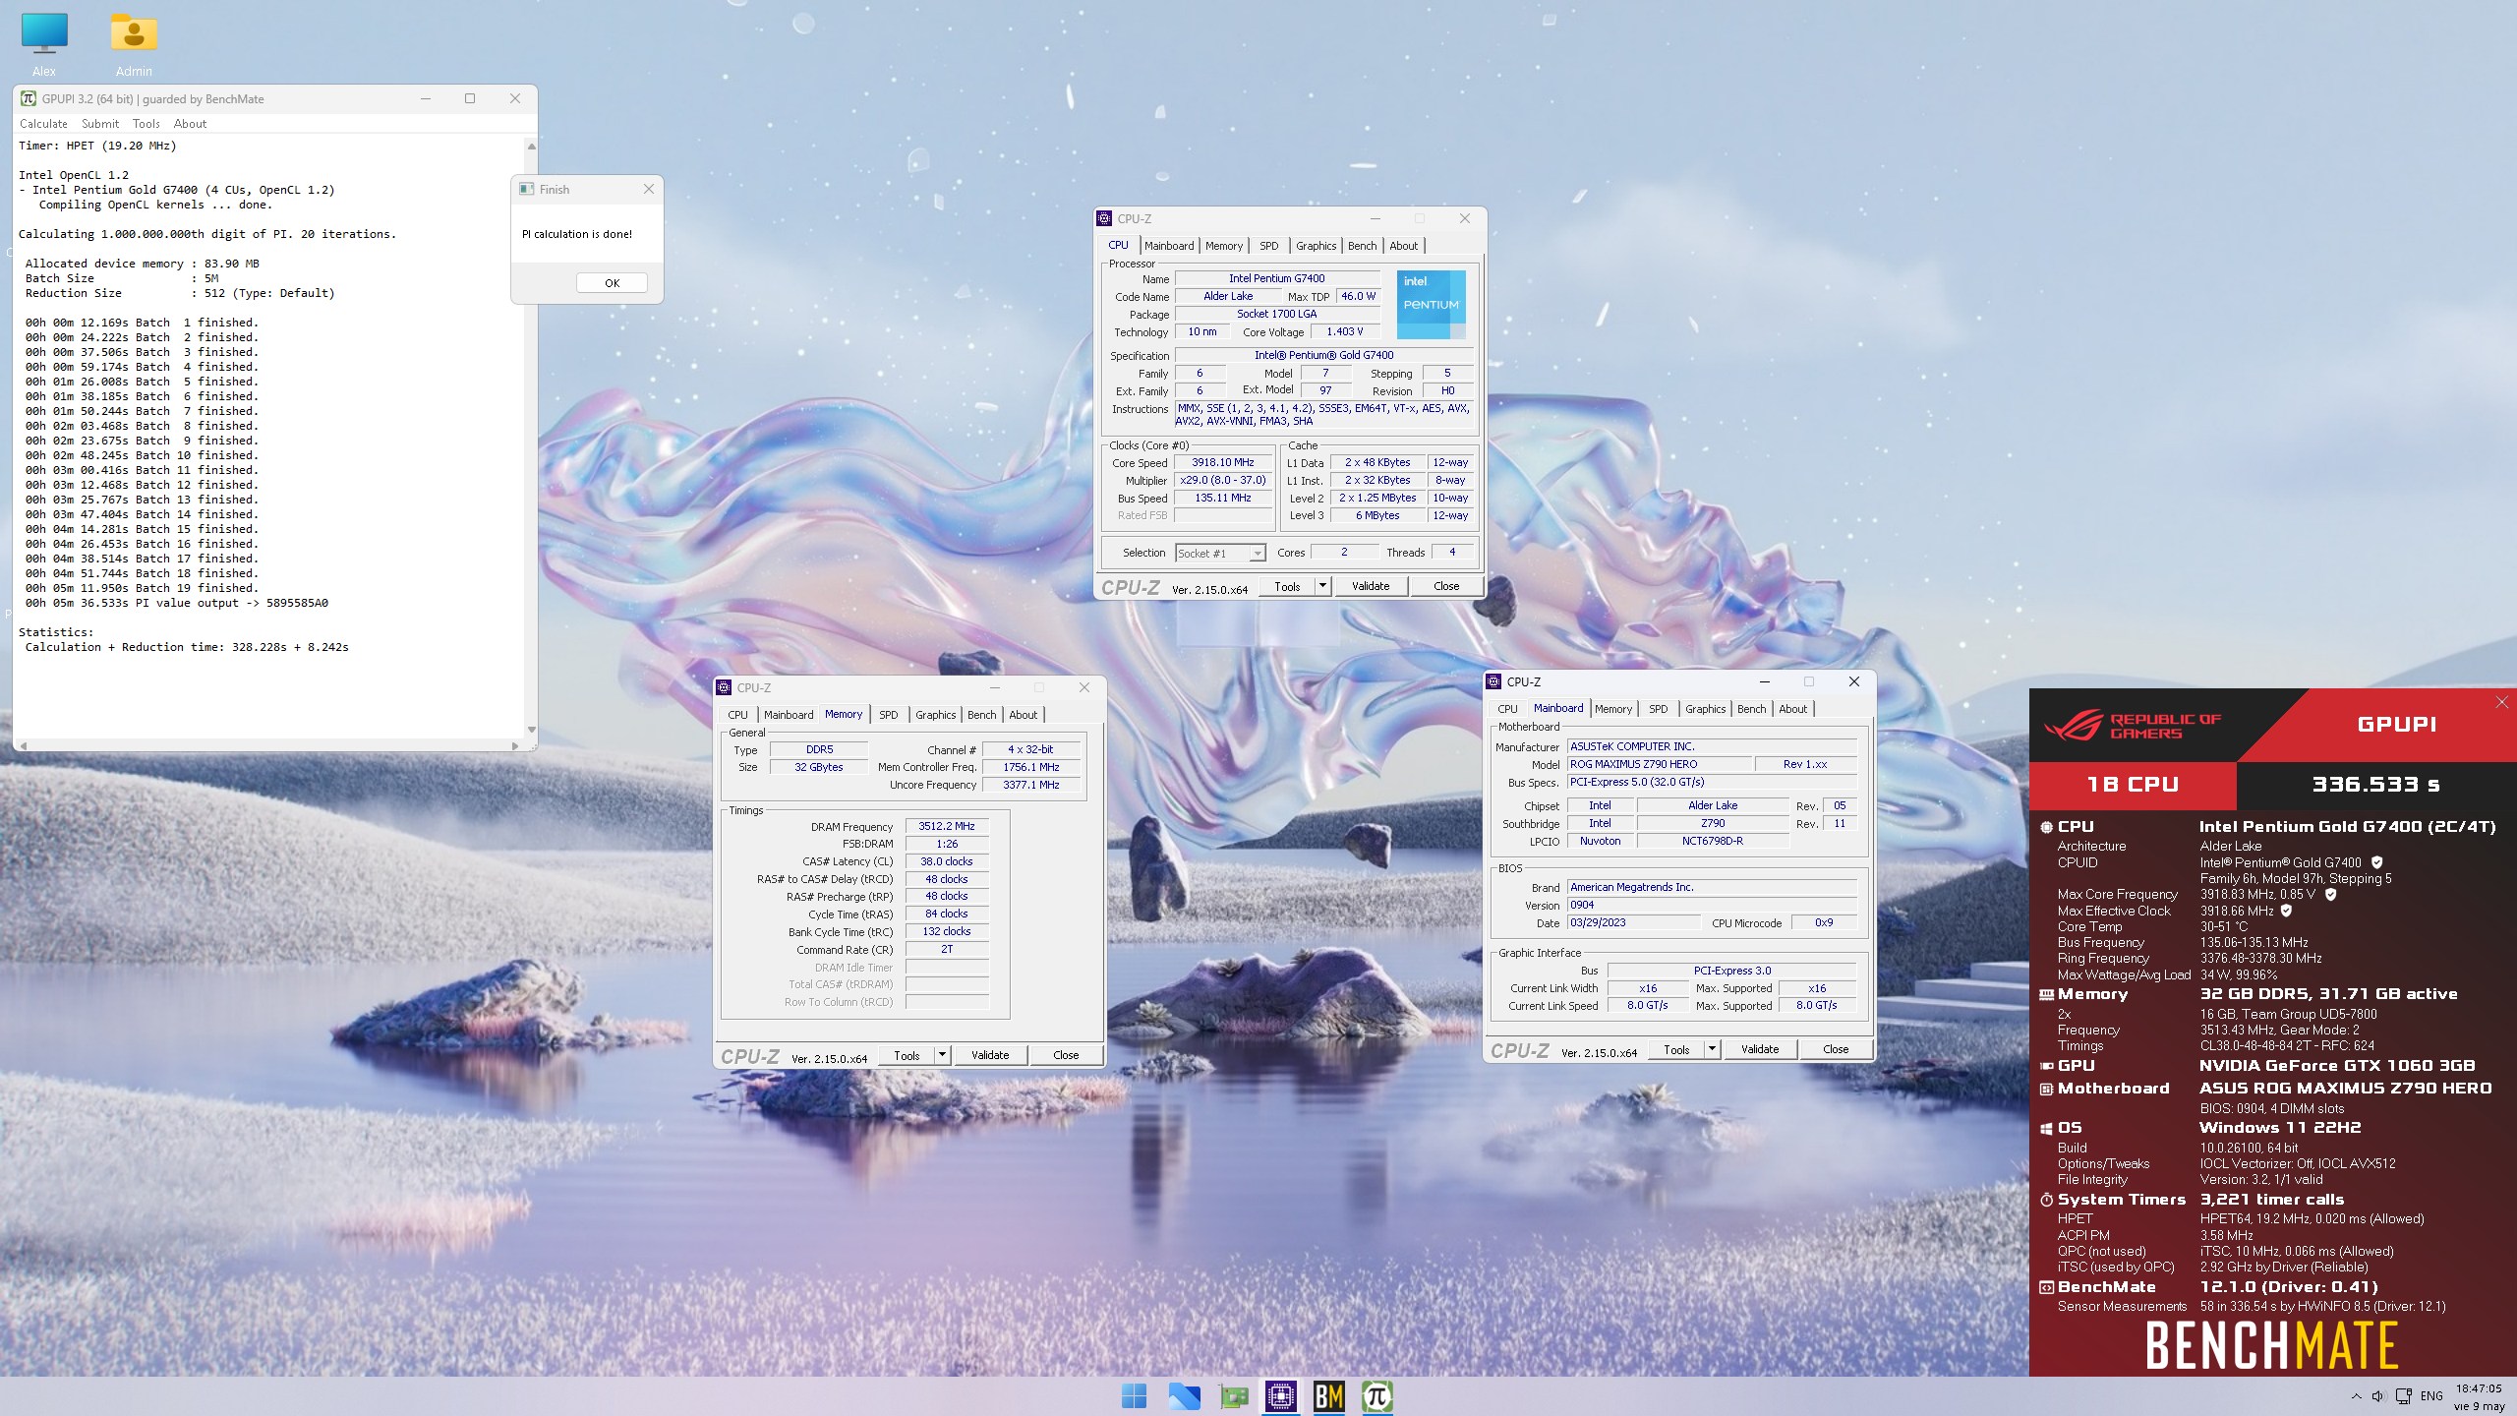Select About tab in Mainboard CPU-Z window
The width and height of the screenshot is (2517, 1416).
coord(1792,709)
